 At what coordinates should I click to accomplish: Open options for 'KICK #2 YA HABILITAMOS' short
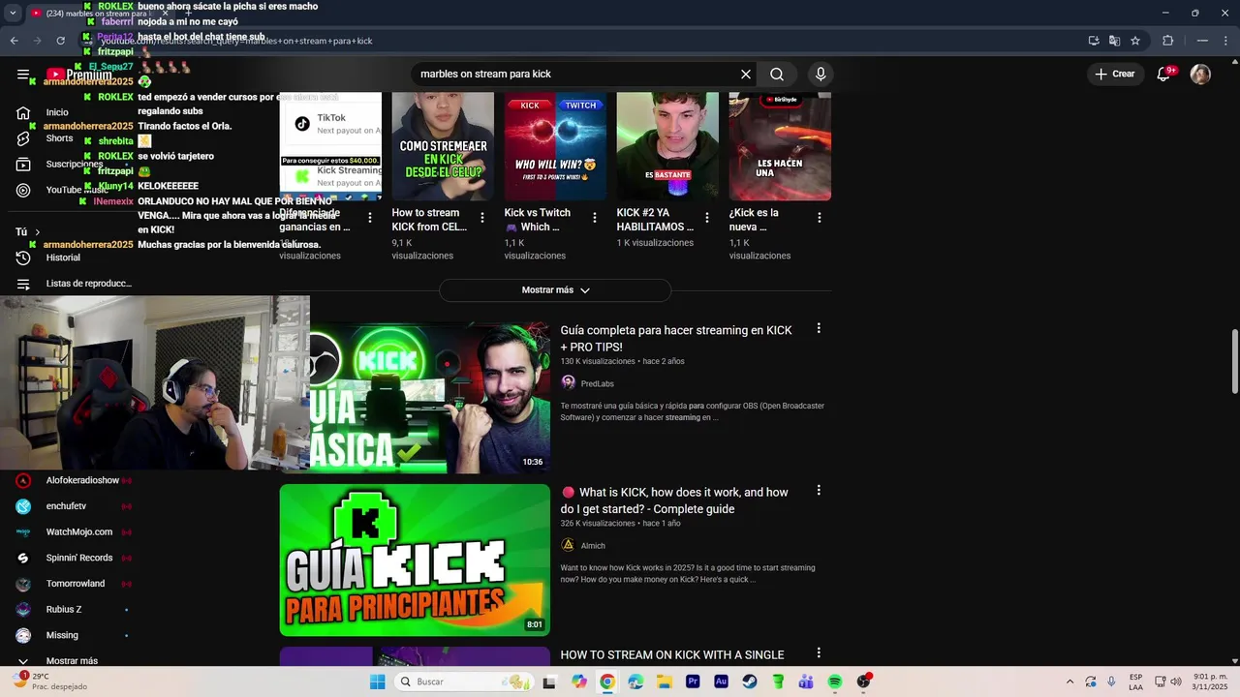pyautogui.click(x=707, y=219)
